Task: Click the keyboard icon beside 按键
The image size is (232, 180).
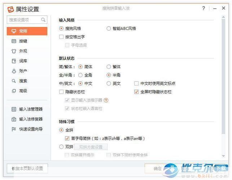Action: (x=14, y=41)
